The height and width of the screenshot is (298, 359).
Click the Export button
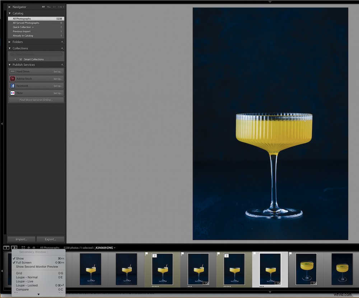pyautogui.click(x=50, y=239)
